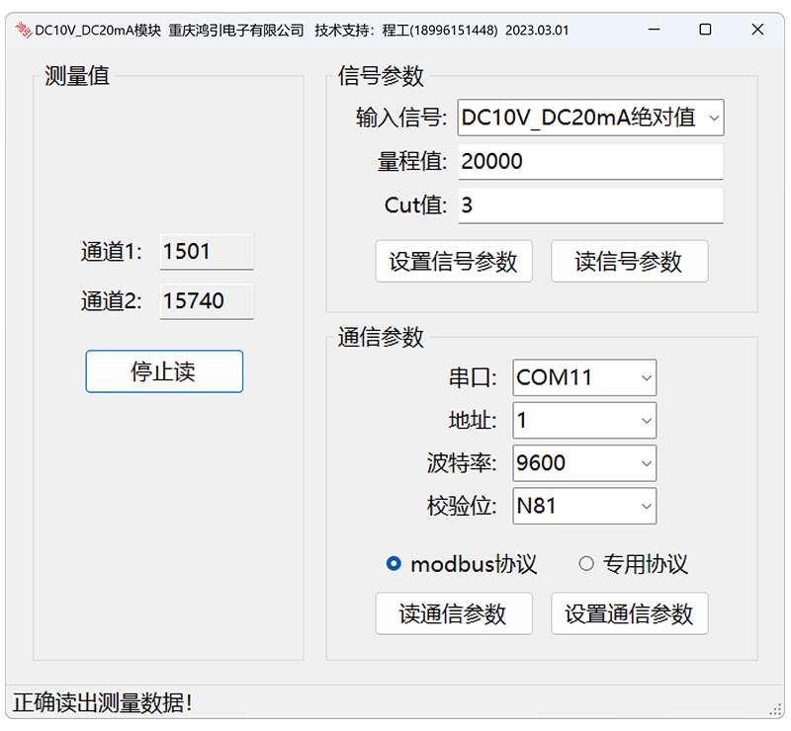This screenshot has width=791, height=731.
Task: Click the 通道2 value field
Action: tap(207, 301)
